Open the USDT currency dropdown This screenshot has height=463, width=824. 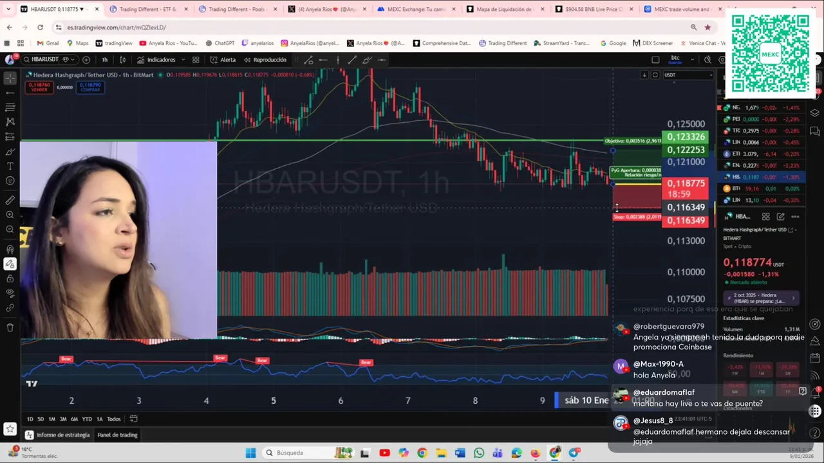pyautogui.click(x=688, y=75)
